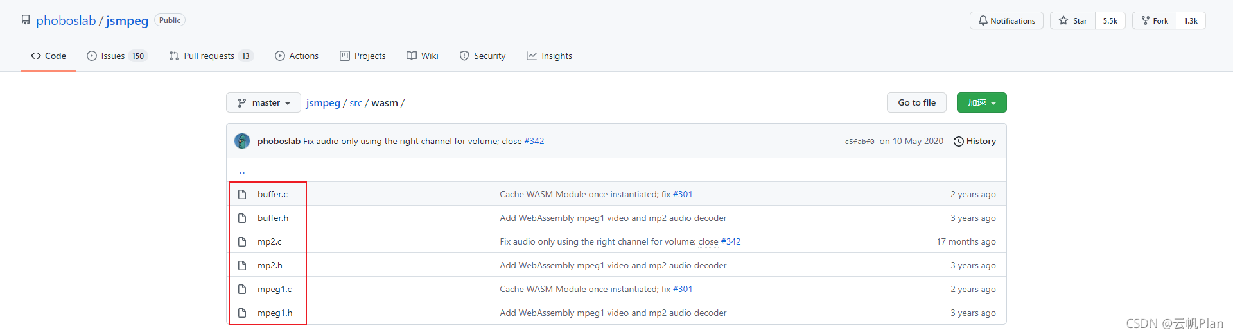Open the Issues tab
This screenshot has height=335, width=1233.
pos(117,56)
